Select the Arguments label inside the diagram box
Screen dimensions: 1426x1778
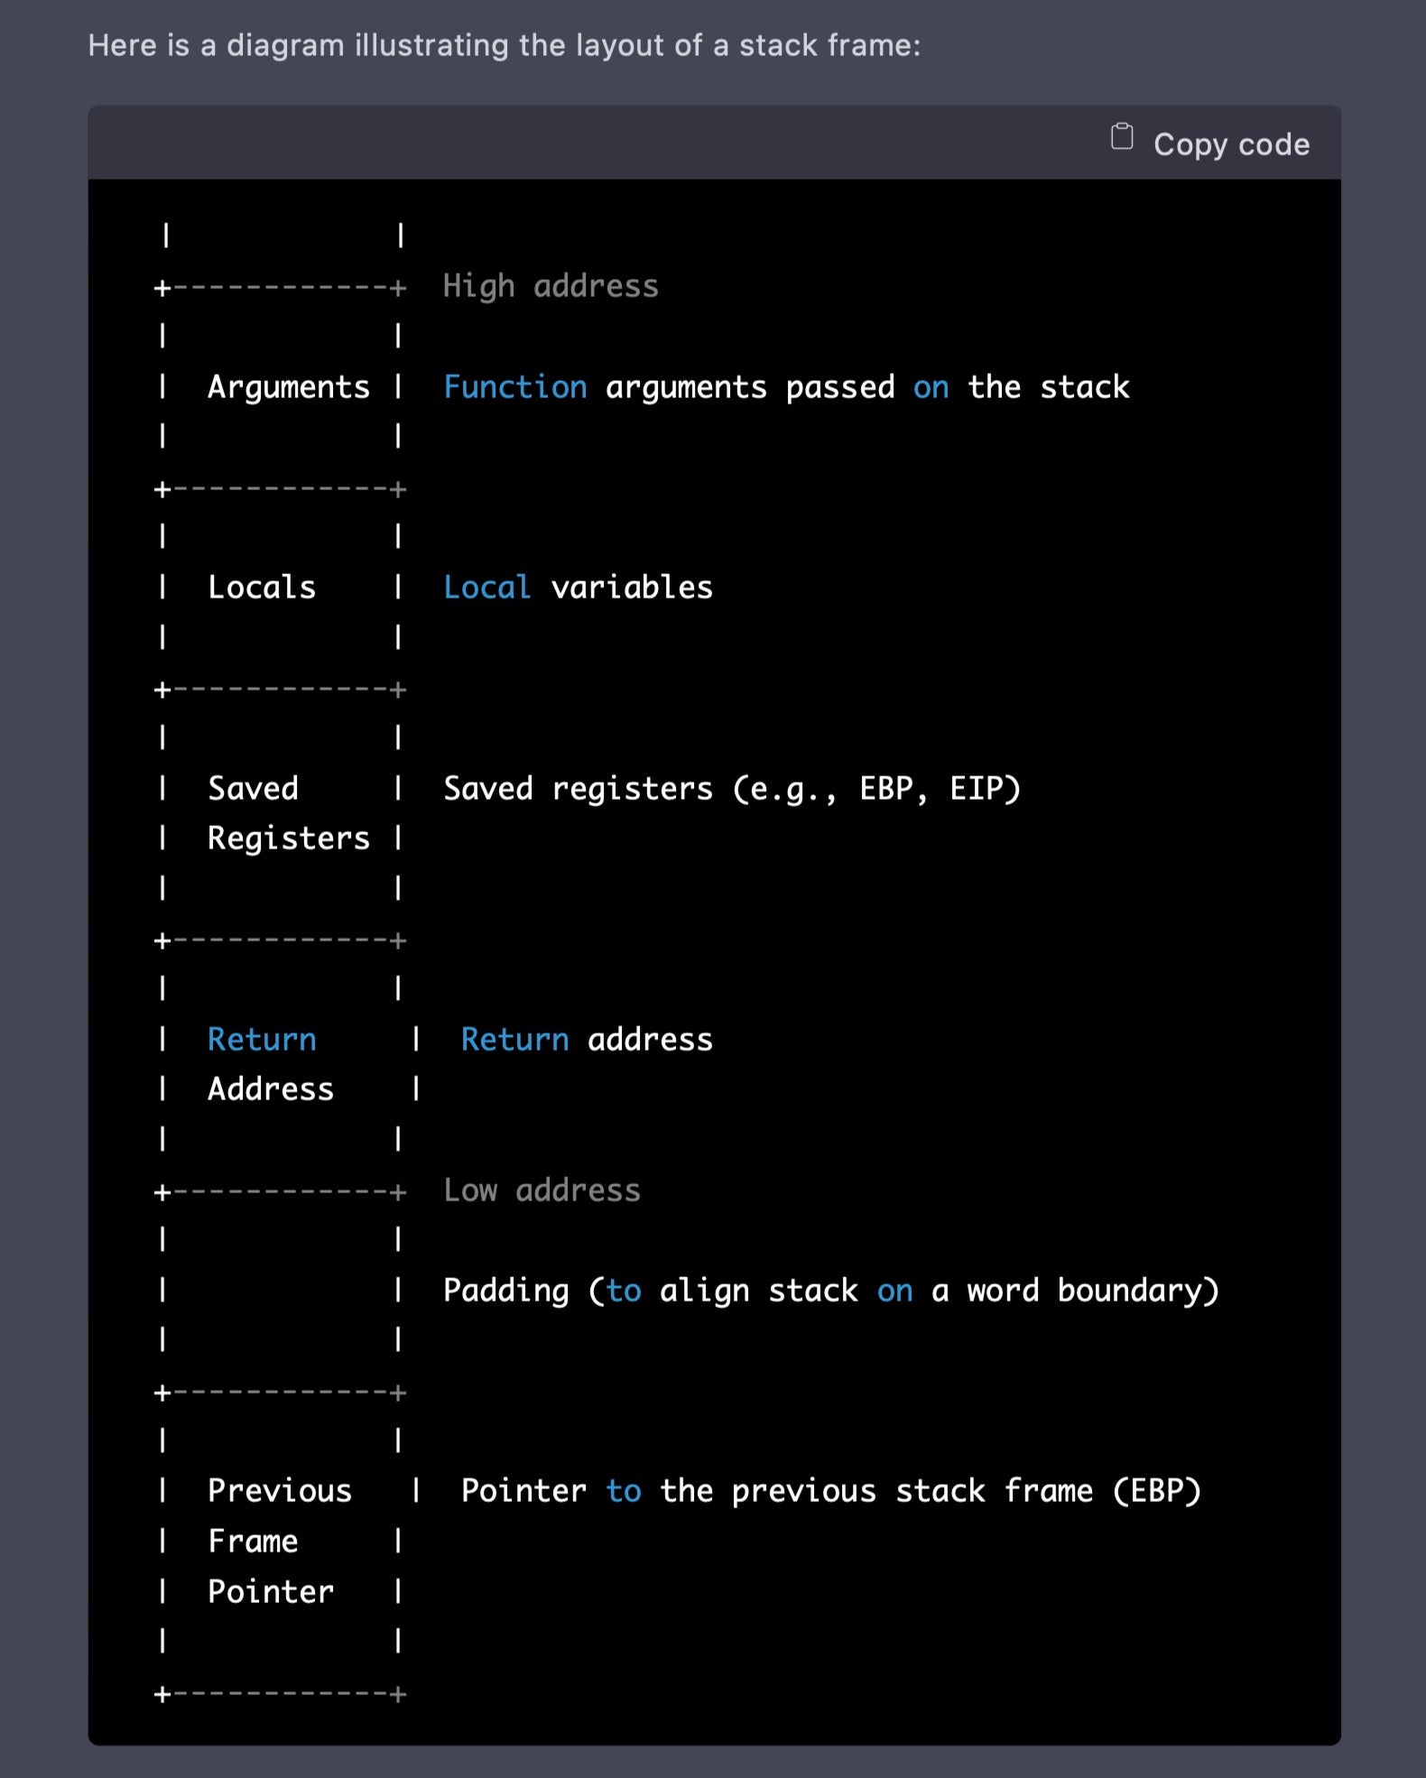pyautogui.click(x=288, y=387)
